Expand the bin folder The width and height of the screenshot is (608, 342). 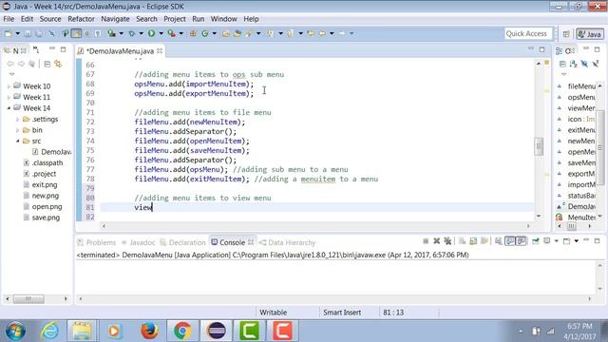click(18, 130)
